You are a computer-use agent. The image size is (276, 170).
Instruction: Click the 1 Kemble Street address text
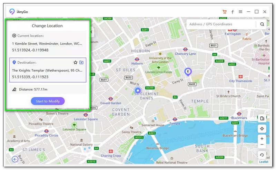47,44
